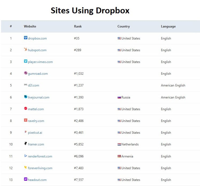
Task: Click the US flag in hubspot.com row
Action: tap(119, 50)
